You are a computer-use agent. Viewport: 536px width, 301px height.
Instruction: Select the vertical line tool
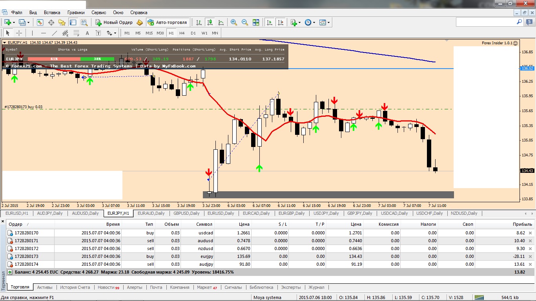click(x=32, y=33)
